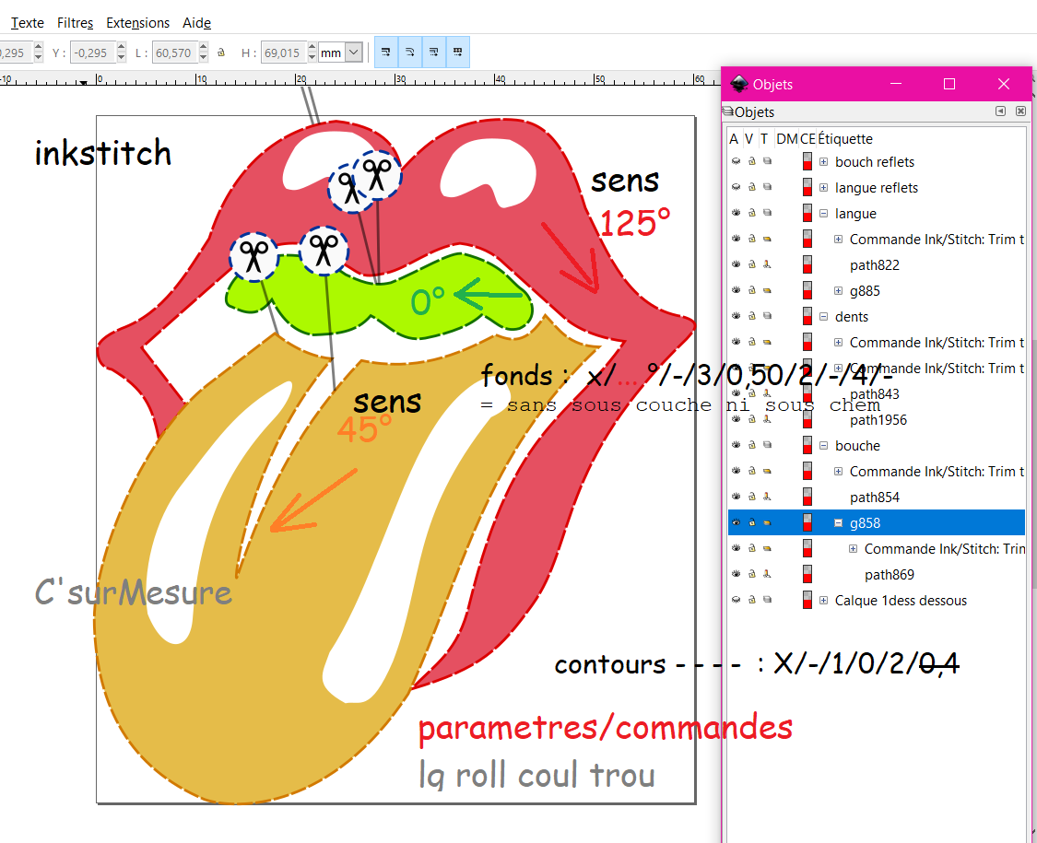Toggle the lock icon on g858
1037x843 pixels.
[x=752, y=522]
